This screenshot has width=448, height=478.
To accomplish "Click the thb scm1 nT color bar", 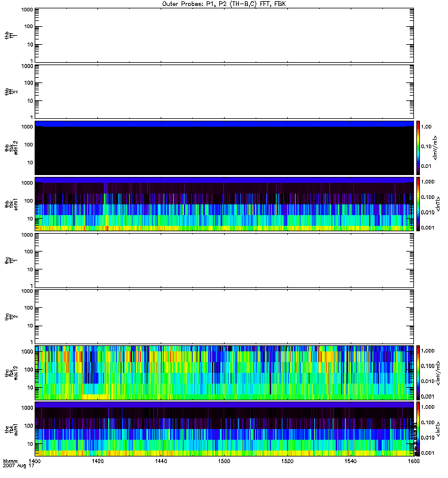I will coord(419,204).
